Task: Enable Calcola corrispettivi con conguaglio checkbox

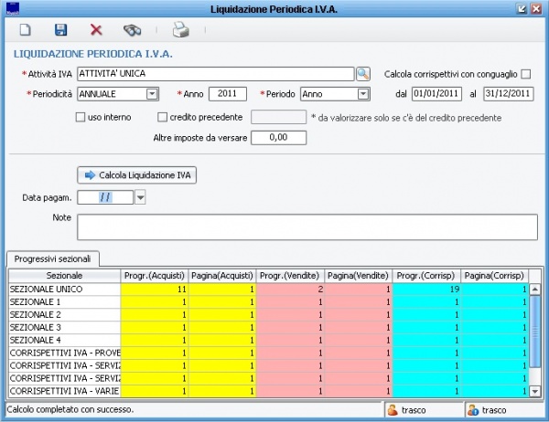Action: [525, 73]
